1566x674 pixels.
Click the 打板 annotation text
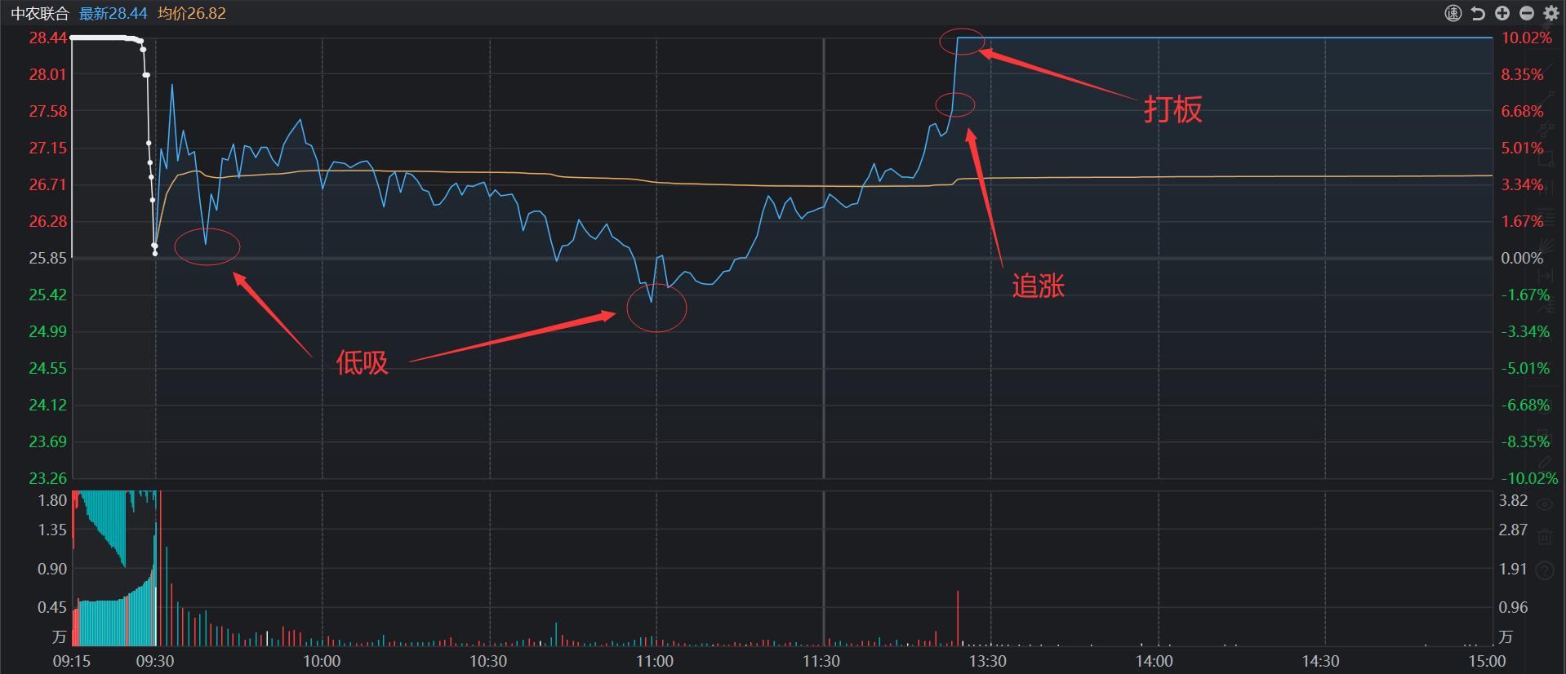coord(1174,109)
